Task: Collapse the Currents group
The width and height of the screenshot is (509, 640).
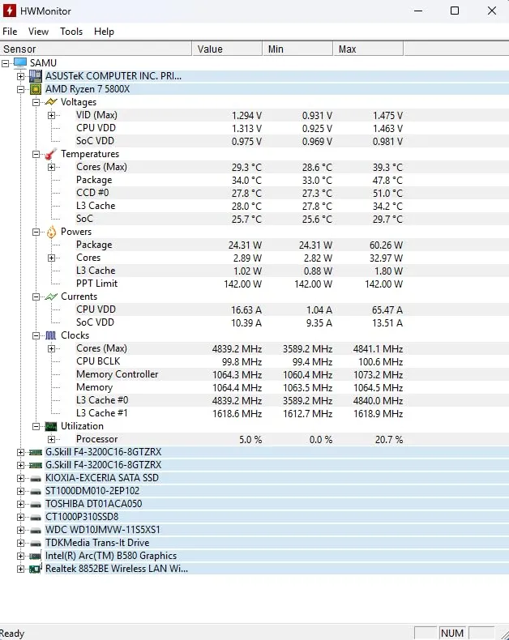Action: pos(36,297)
